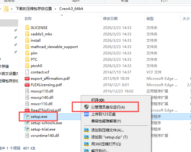The image size is (191, 152).
Task: Click the 0LICENSE folder icon
Action: (x=27, y=27)
